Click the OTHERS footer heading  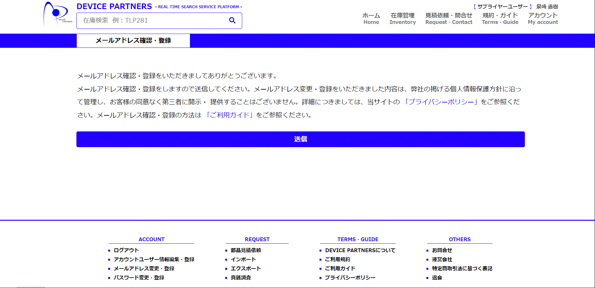(460, 239)
